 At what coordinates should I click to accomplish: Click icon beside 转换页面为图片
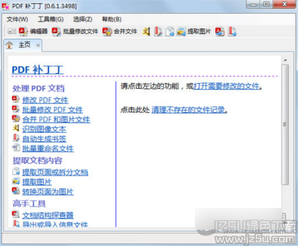pos(15,191)
